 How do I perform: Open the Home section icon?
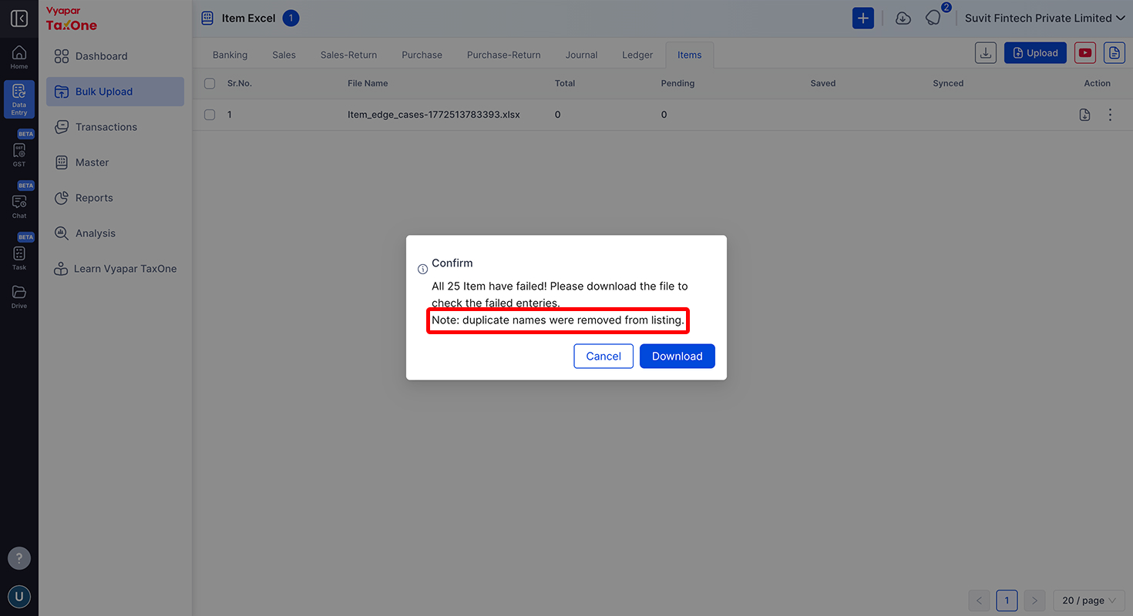pos(19,57)
